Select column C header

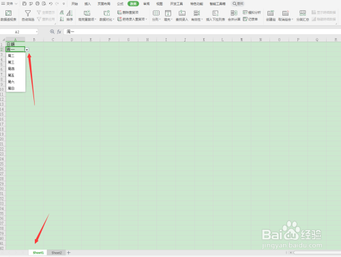pyautogui.click(x=53, y=40)
